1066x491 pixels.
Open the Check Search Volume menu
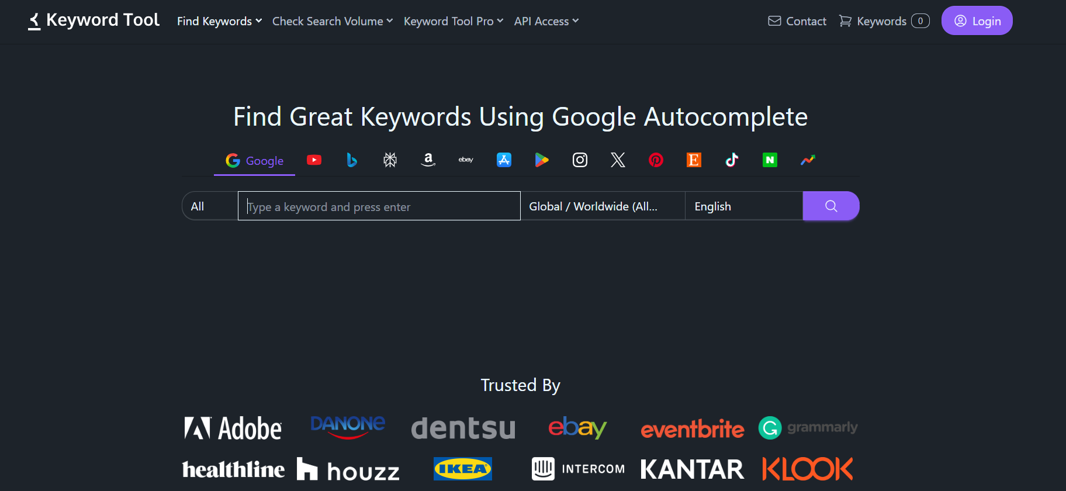coord(332,22)
